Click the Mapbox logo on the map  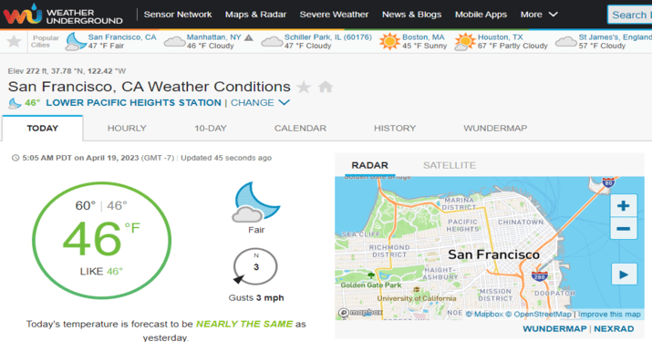coord(360,313)
